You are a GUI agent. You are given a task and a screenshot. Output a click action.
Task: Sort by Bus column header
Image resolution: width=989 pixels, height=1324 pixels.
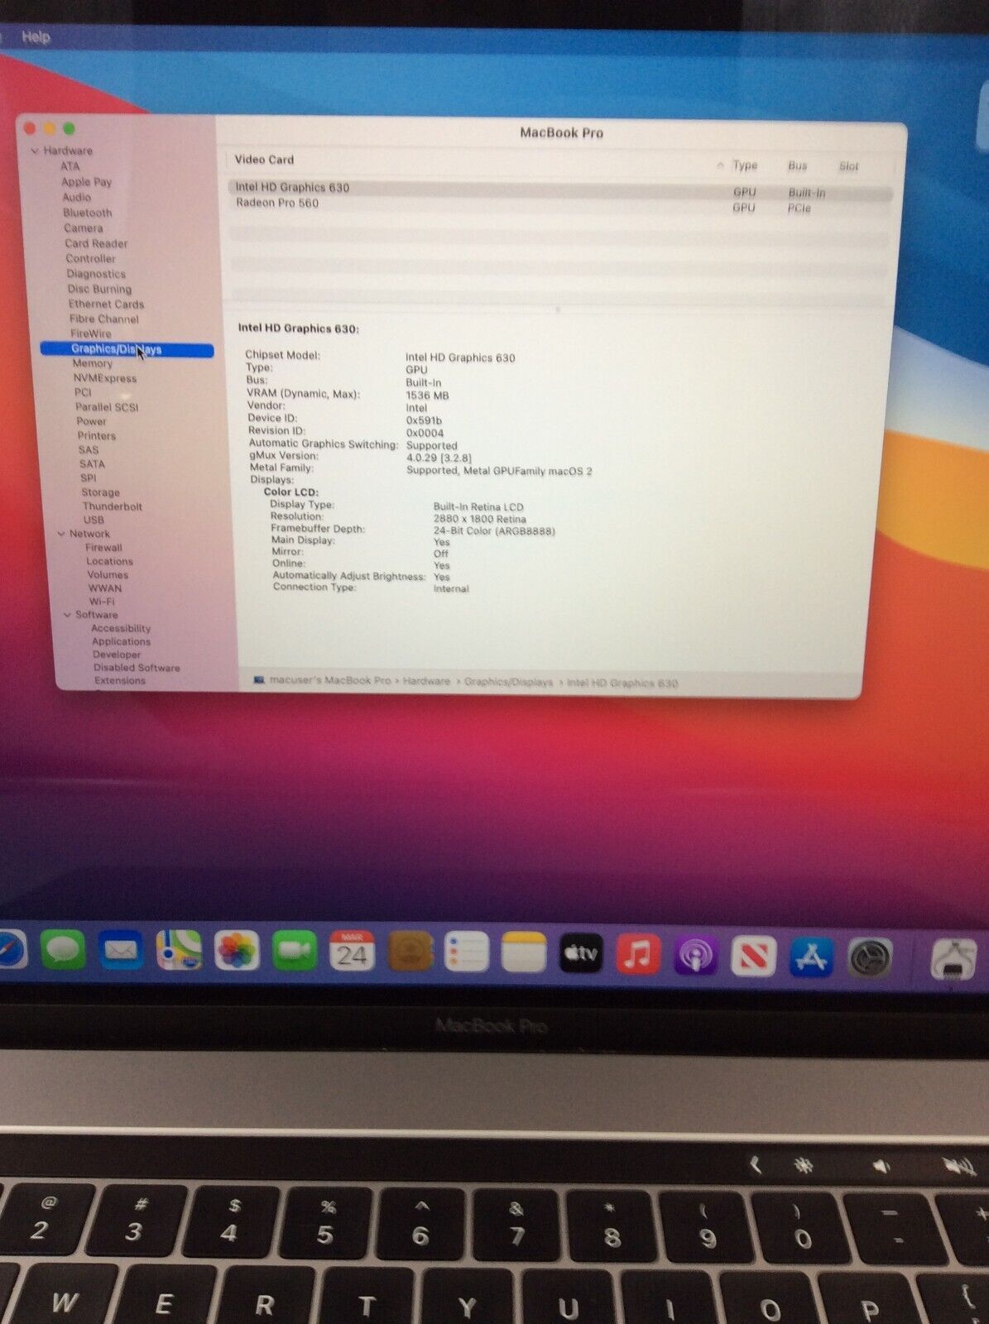pos(797,165)
